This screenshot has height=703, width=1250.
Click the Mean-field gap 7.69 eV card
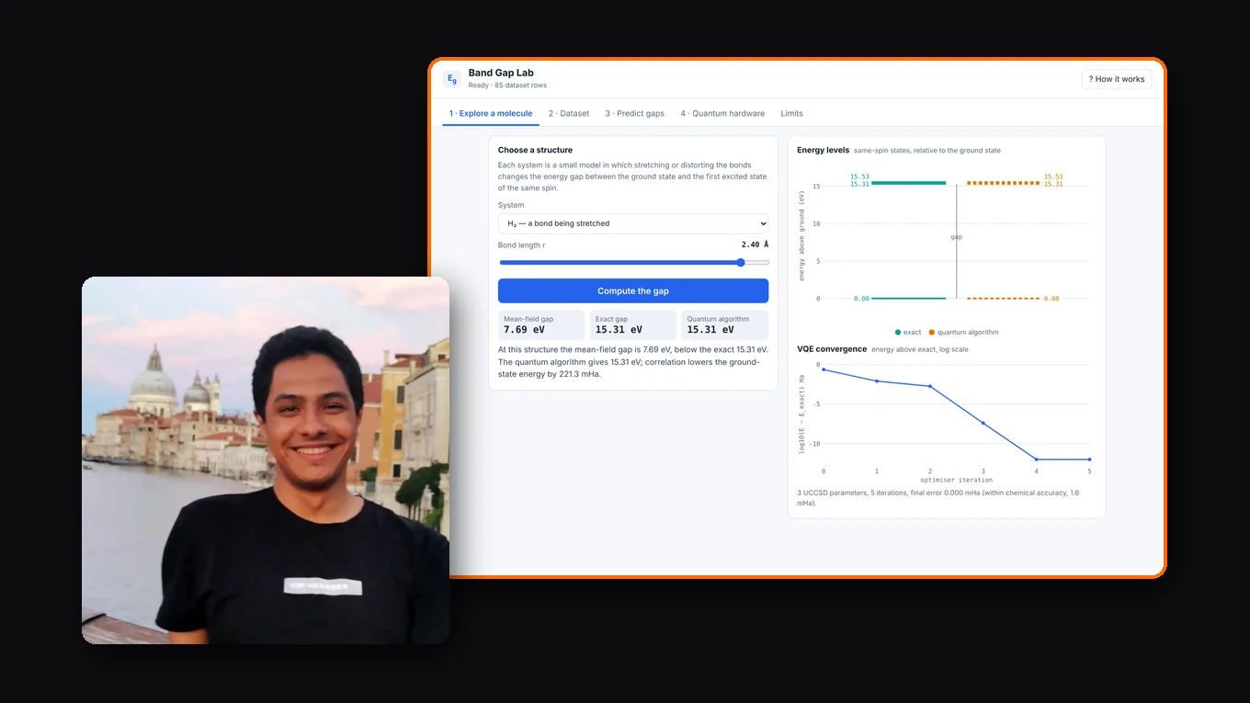click(x=541, y=325)
